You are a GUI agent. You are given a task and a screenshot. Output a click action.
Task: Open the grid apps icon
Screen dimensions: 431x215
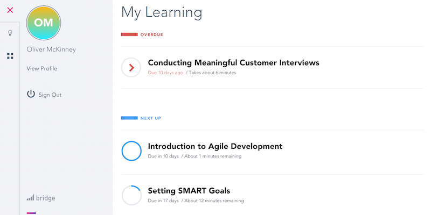click(x=10, y=55)
